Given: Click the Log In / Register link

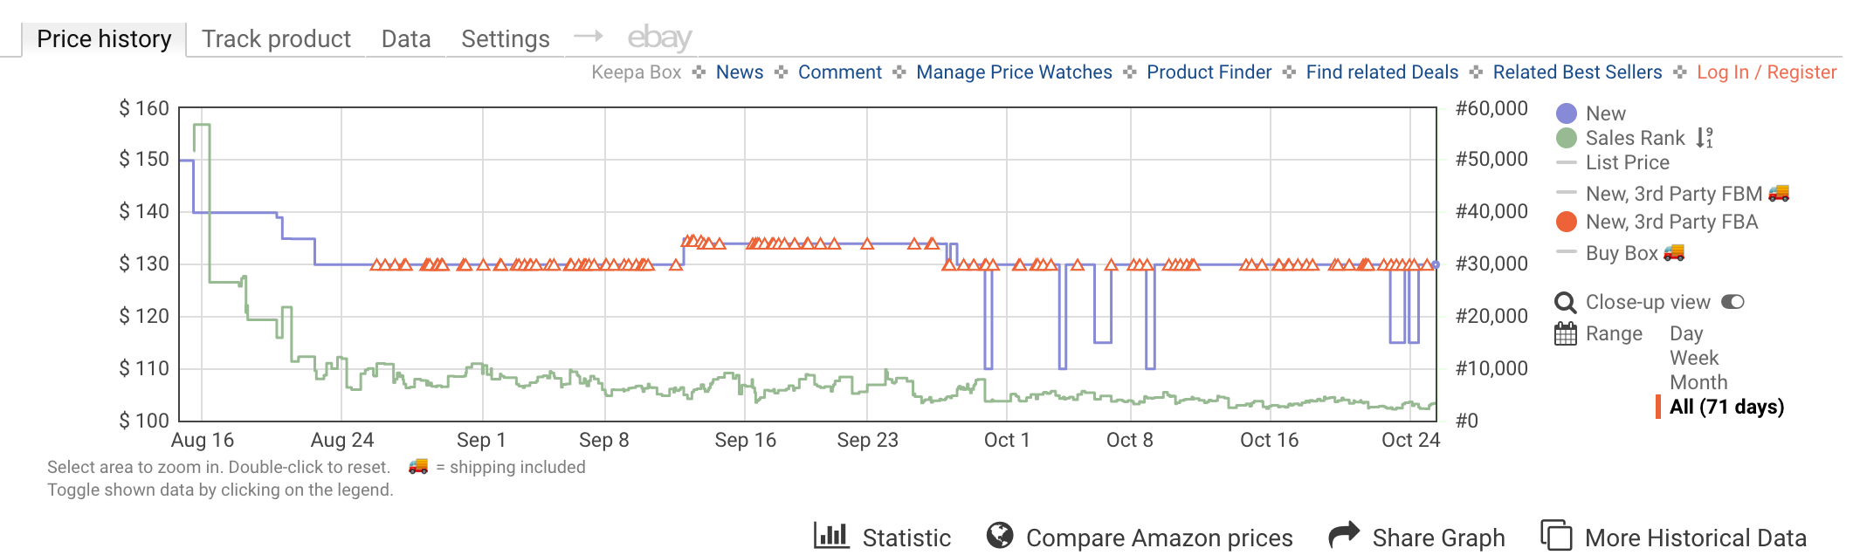Looking at the screenshot, I should [1766, 72].
